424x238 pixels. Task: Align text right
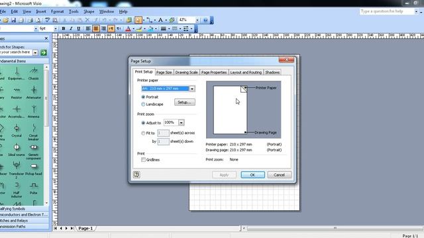pyautogui.click(x=103, y=28)
